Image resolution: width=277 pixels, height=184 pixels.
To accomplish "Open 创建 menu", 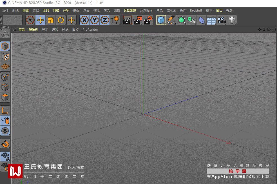I will click(x=26, y=10).
